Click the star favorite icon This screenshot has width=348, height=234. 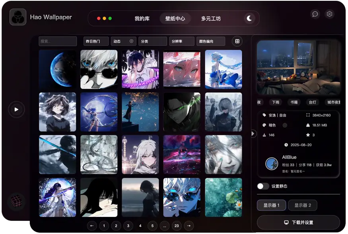tap(307, 135)
